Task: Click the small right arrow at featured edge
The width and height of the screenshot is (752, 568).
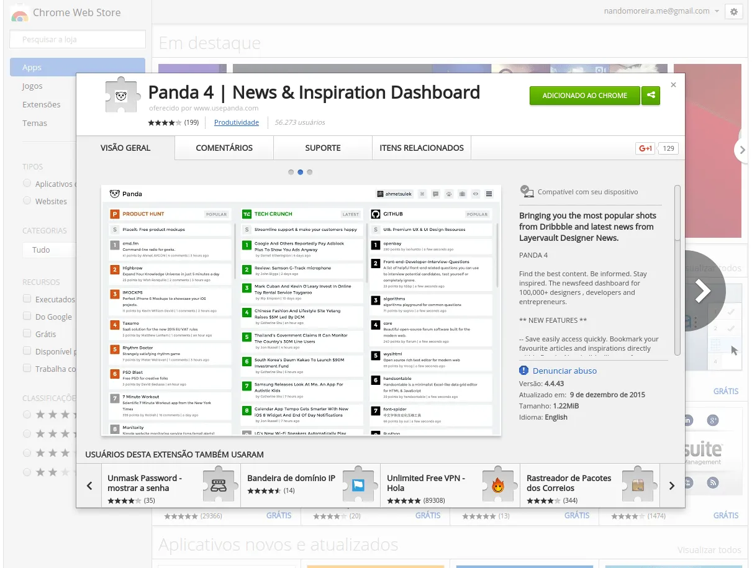Action: (741, 150)
